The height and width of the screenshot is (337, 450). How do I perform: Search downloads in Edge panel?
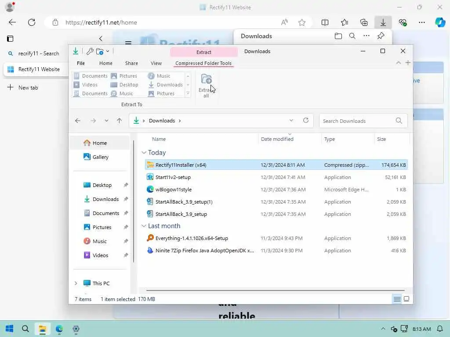point(352,36)
